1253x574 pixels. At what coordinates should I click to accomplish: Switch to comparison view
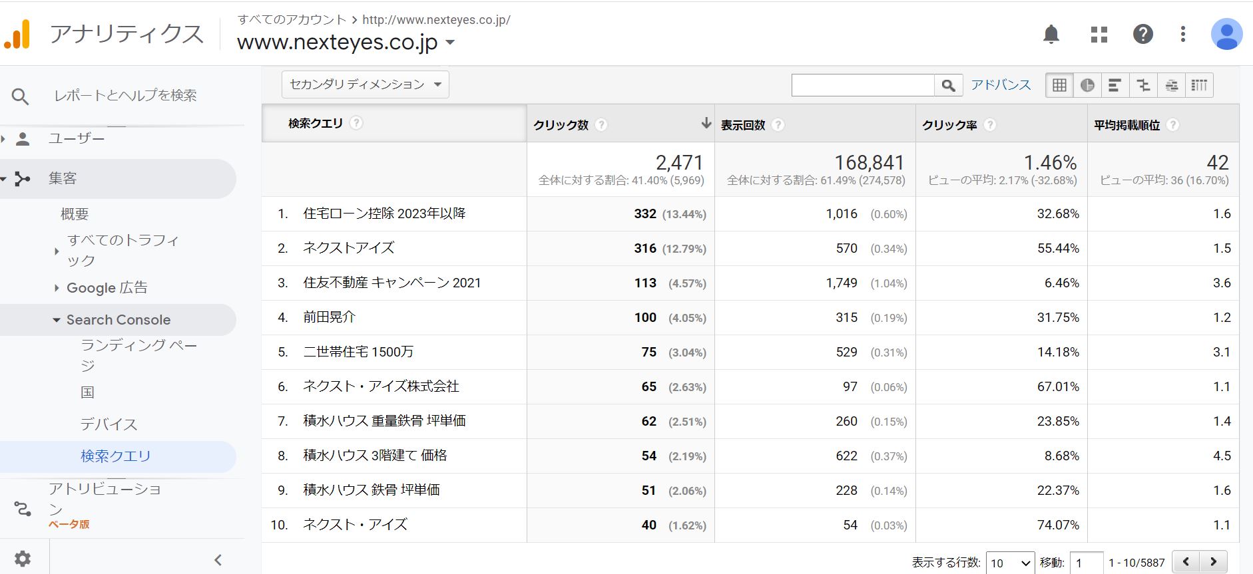[1143, 85]
